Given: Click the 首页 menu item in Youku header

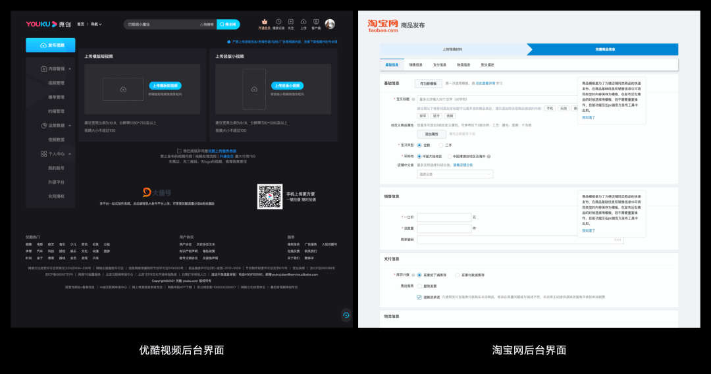Looking at the screenshot, I should pos(81,24).
